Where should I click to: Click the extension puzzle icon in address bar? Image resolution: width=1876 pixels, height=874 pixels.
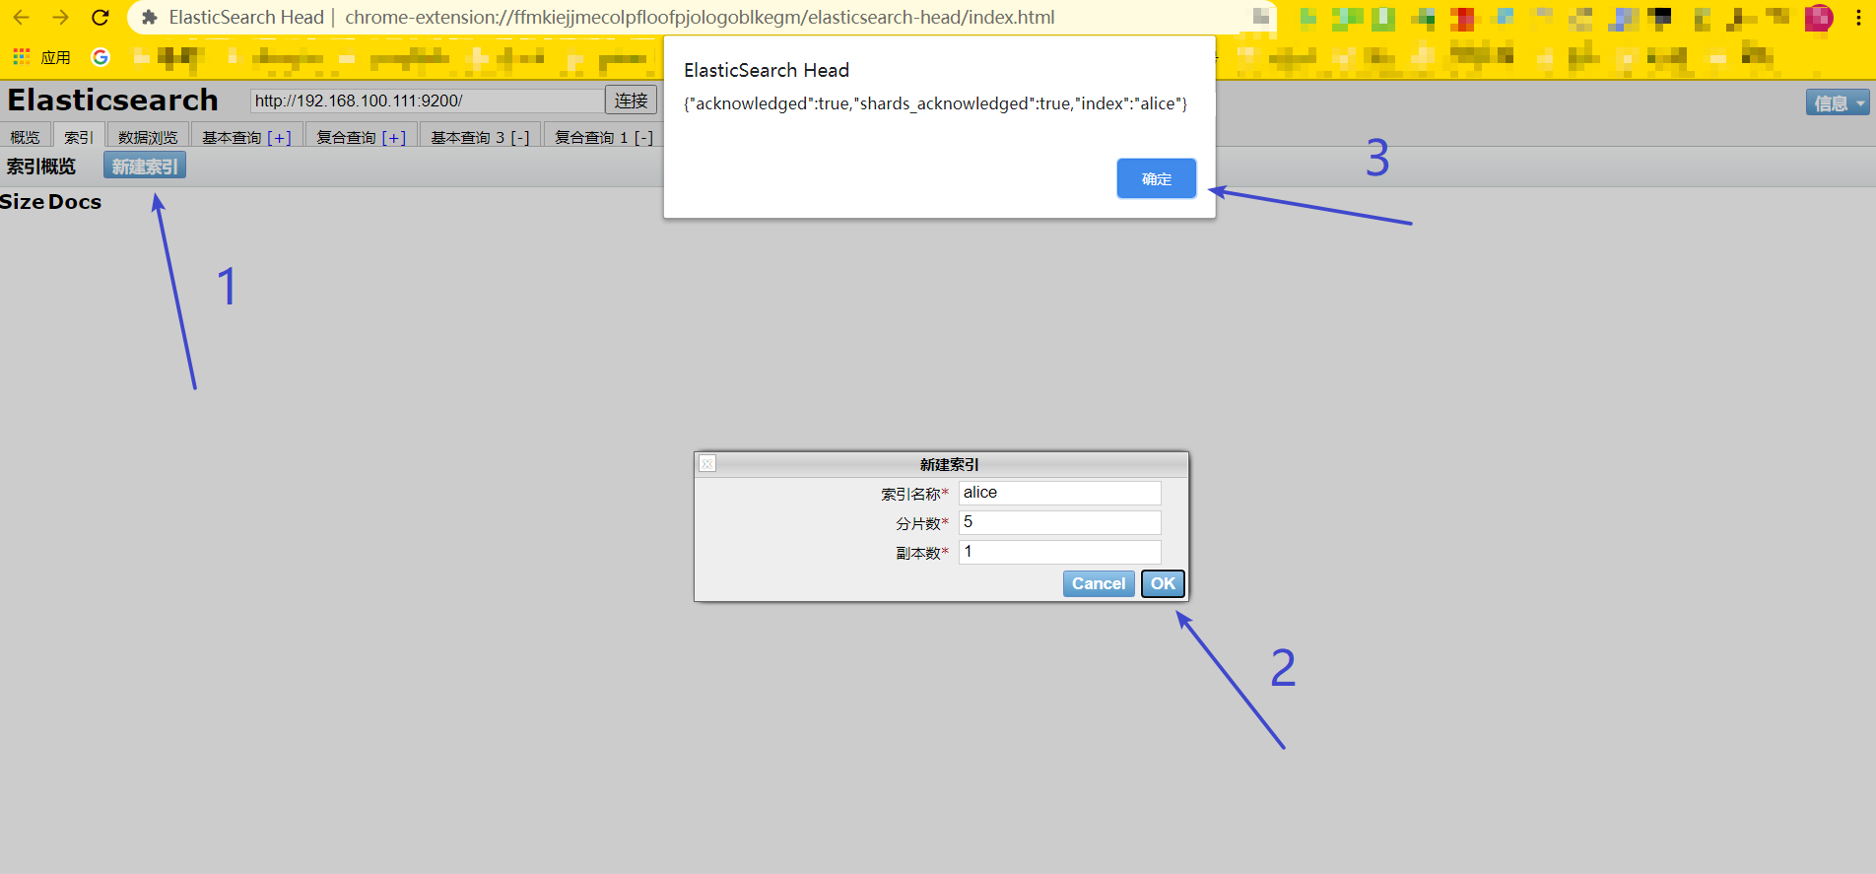[150, 18]
